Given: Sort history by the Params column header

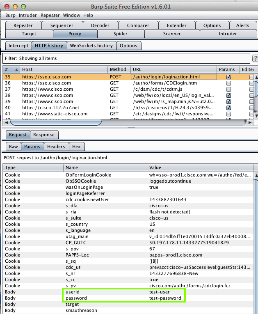Looking at the screenshot, I should 228,69.
